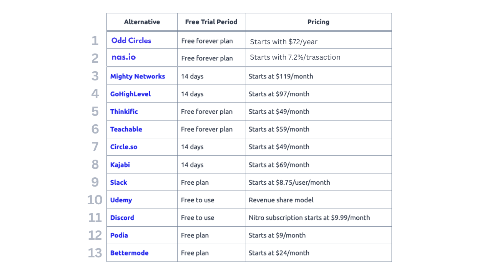Click the Nitro subscription pricing cell
The height and width of the screenshot is (277, 492).
[309, 218]
